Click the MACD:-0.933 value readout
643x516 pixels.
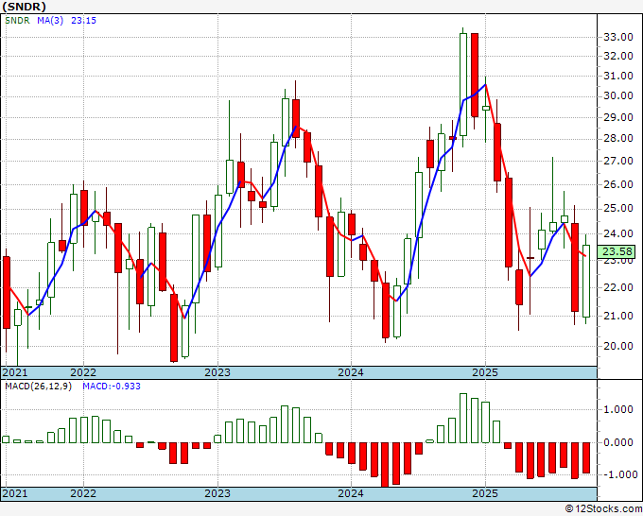(x=112, y=387)
